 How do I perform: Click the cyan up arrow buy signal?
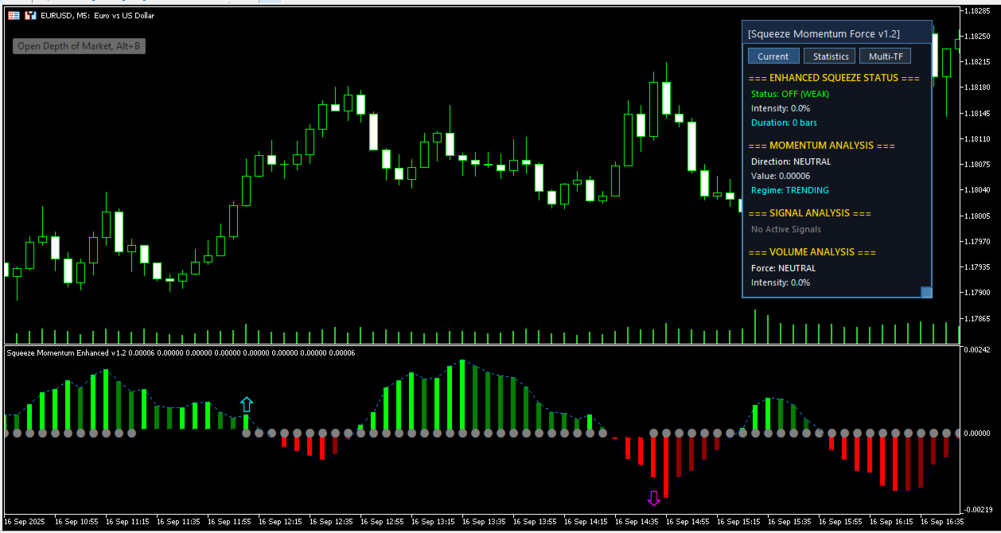(246, 403)
